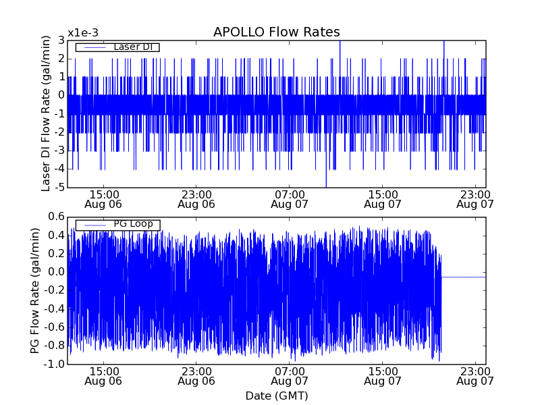Click the '3' y-tick on Laser DI plot
Screen dimensions: 540x405
[61, 40]
